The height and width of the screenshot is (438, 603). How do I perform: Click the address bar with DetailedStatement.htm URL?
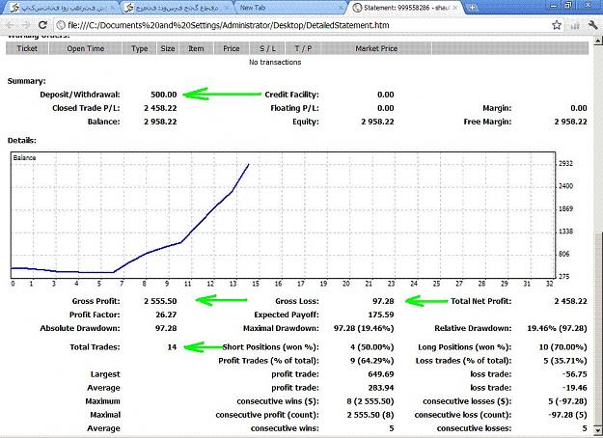[x=304, y=25]
